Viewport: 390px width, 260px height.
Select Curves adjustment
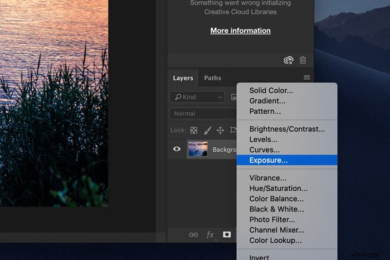pos(287,150)
